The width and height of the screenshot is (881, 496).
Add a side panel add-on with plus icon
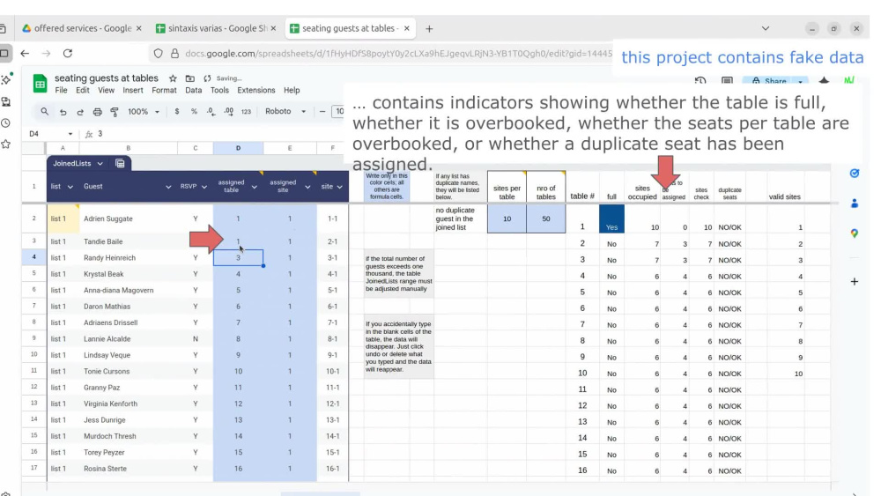854,281
